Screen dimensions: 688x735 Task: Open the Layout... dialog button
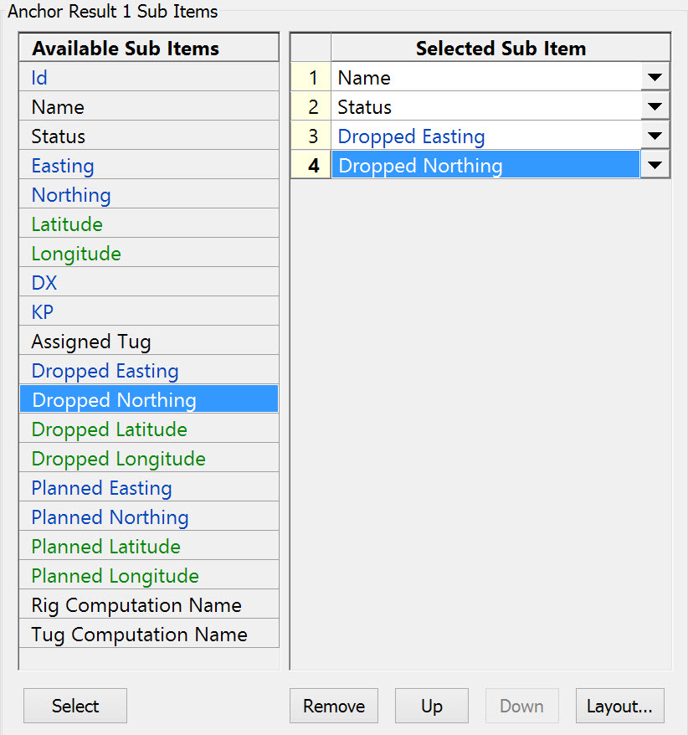pos(619,706)
